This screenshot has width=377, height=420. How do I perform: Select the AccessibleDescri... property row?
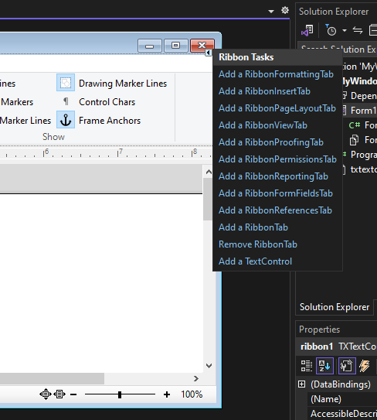(x=342, y=414)
